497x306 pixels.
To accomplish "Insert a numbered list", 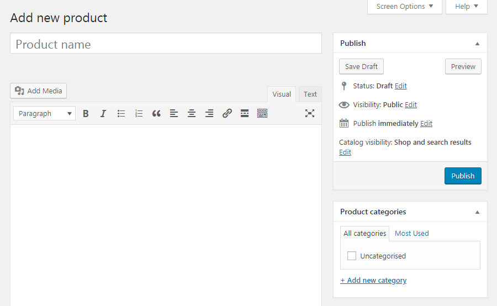I will tap(139, 113).
